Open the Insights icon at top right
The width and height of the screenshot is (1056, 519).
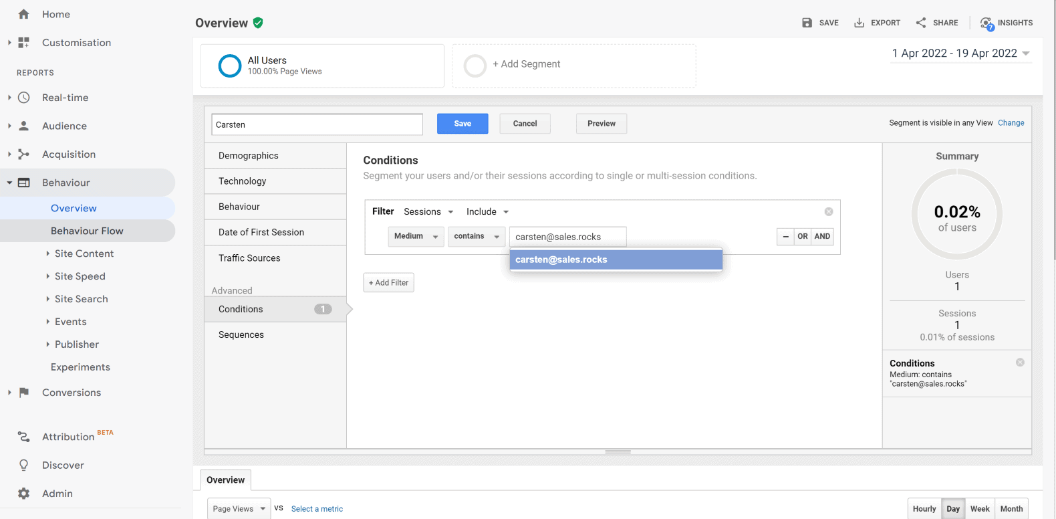pos(986,23)
